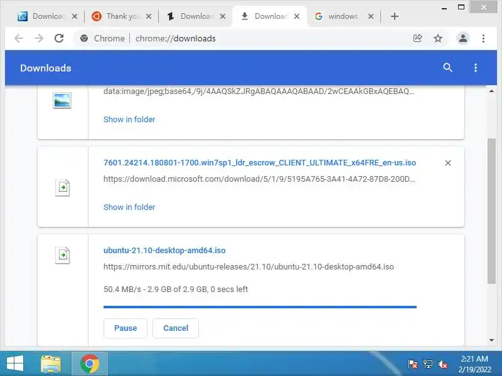Close the Google windows tab
Viewport: 502px width, 376px height.
click(371, 16)
